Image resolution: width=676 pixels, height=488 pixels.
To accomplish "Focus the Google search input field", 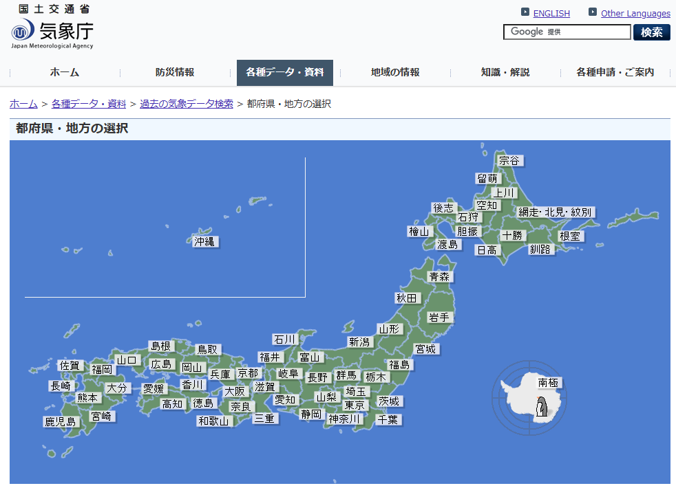I will point(567,32).
